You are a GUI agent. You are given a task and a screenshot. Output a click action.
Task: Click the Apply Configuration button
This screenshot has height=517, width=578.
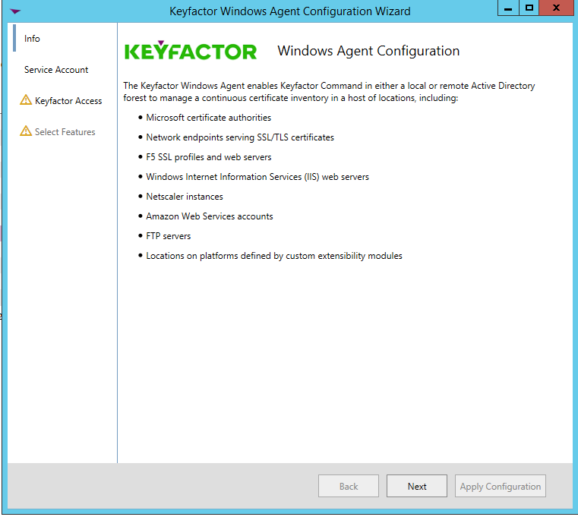(501, 486)
